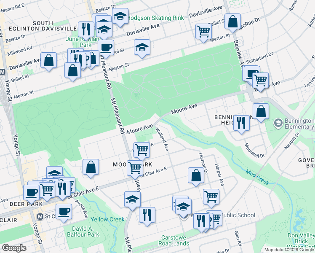Select the Millwood Rd street label

[20, 51]
